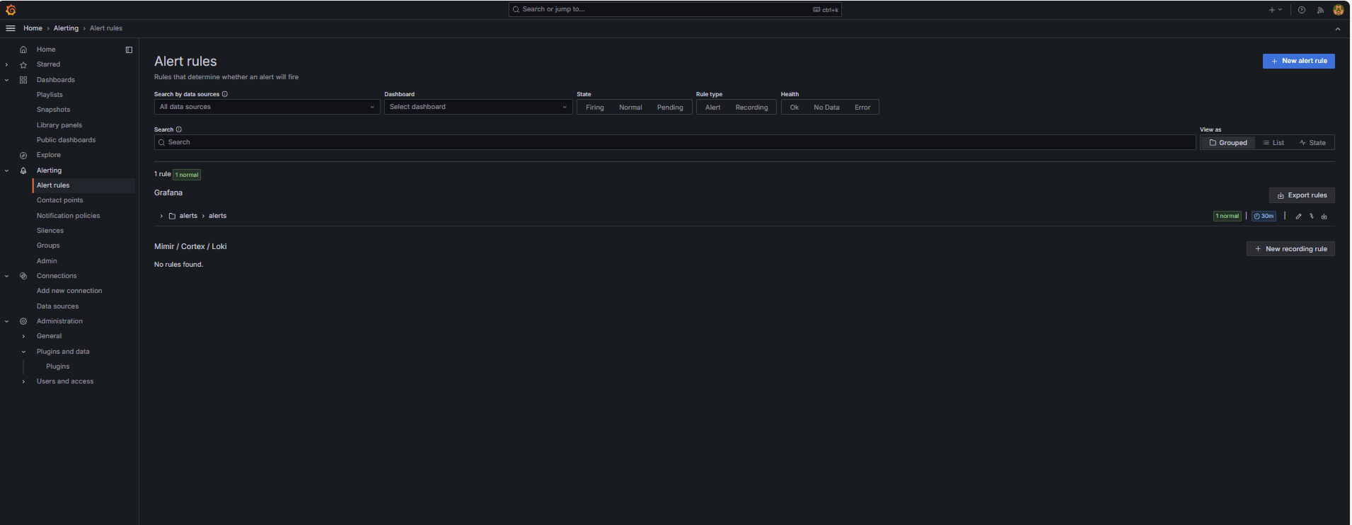This screenshot has height=525, width=1352.
Task: Filter by Recording rule type
Action: pyautogui.click(x=751, y=108)
